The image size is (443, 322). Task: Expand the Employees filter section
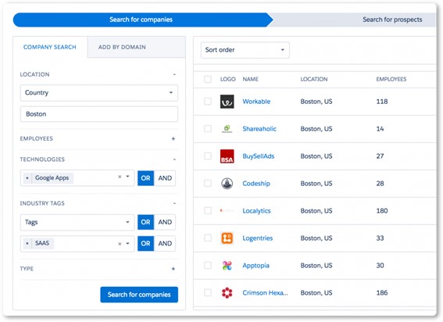point(173,138)
